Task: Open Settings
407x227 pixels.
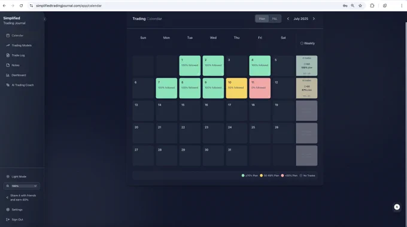Action: coord(17,210)
